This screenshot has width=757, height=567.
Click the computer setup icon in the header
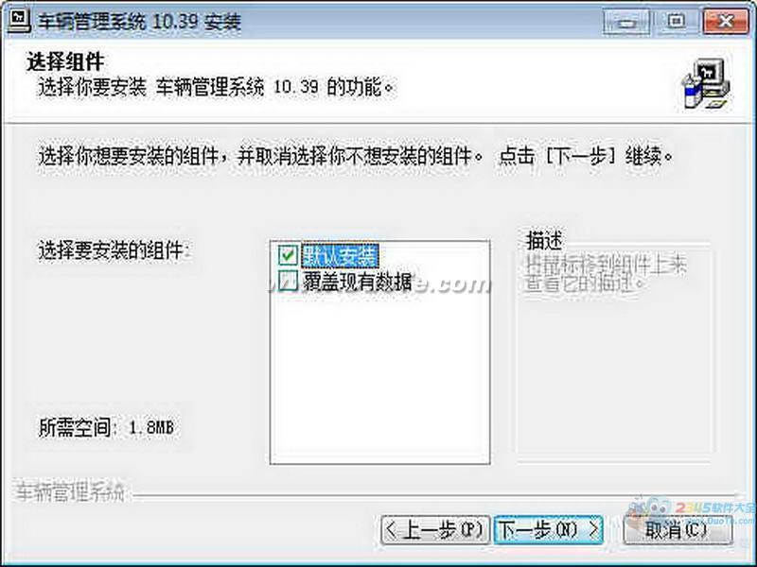click(x=706, y=84)
